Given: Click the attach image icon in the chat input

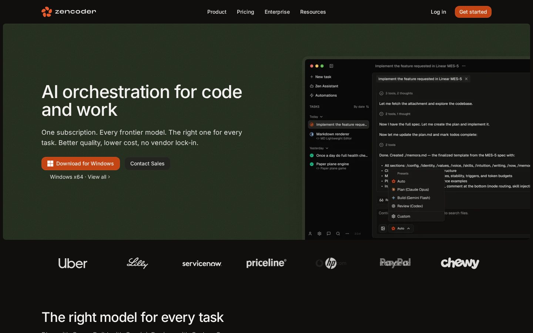Looking at the screenshot, I should [x=383, y=229].
